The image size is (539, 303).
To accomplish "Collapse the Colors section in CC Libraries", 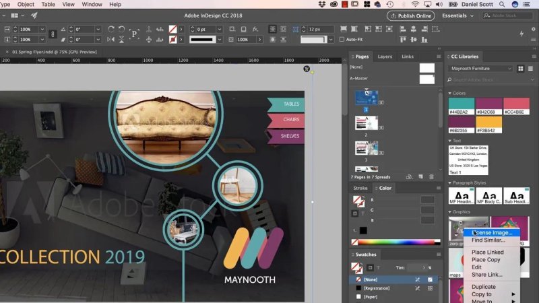I will tap(449, 93).
